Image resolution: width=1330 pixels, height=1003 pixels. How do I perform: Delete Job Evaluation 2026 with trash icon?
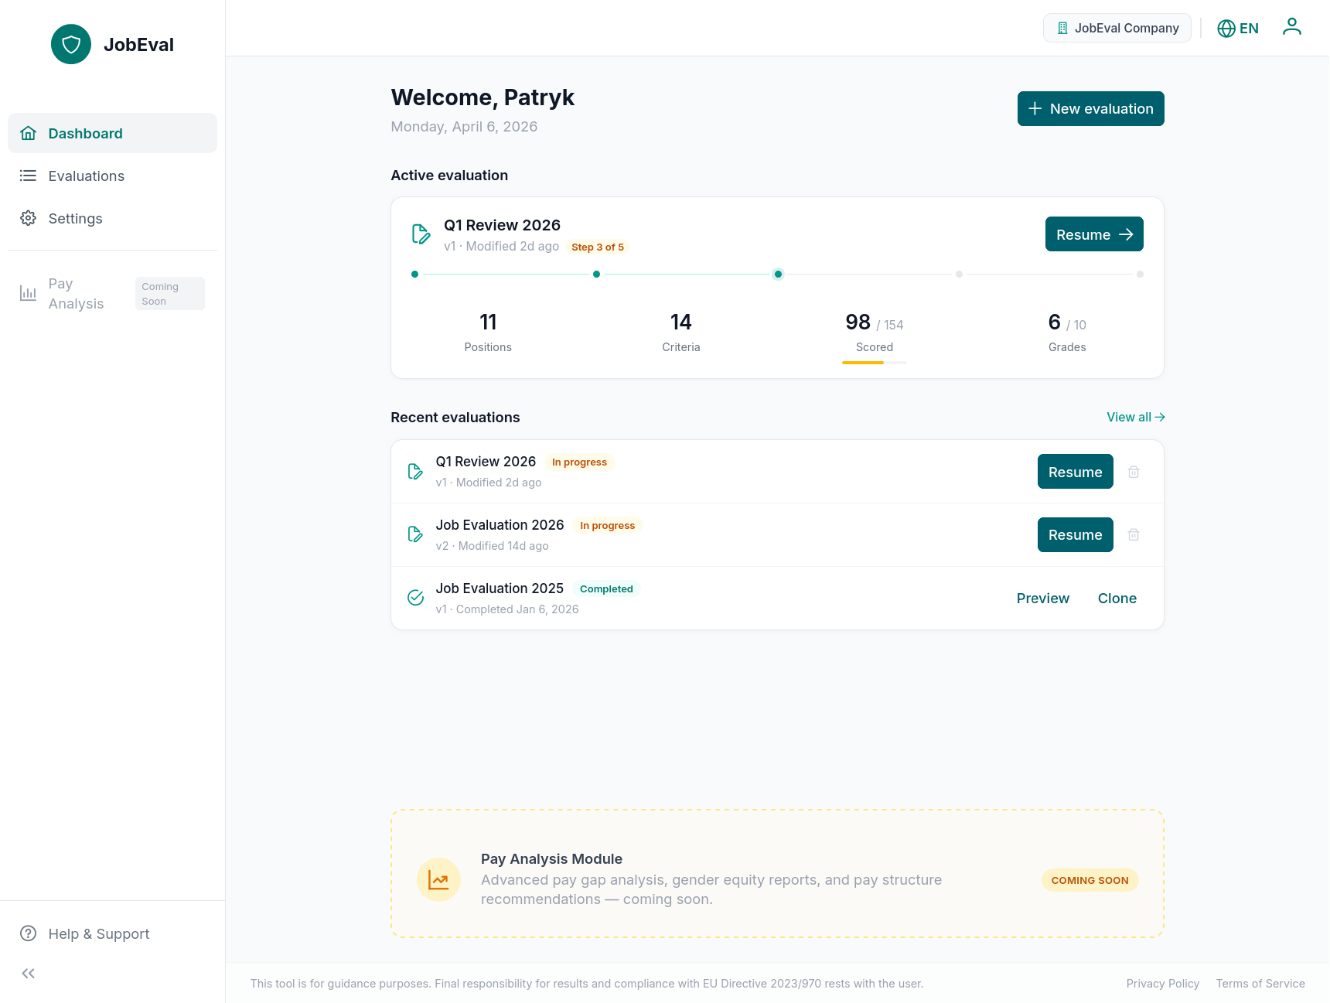point(1134,534)
